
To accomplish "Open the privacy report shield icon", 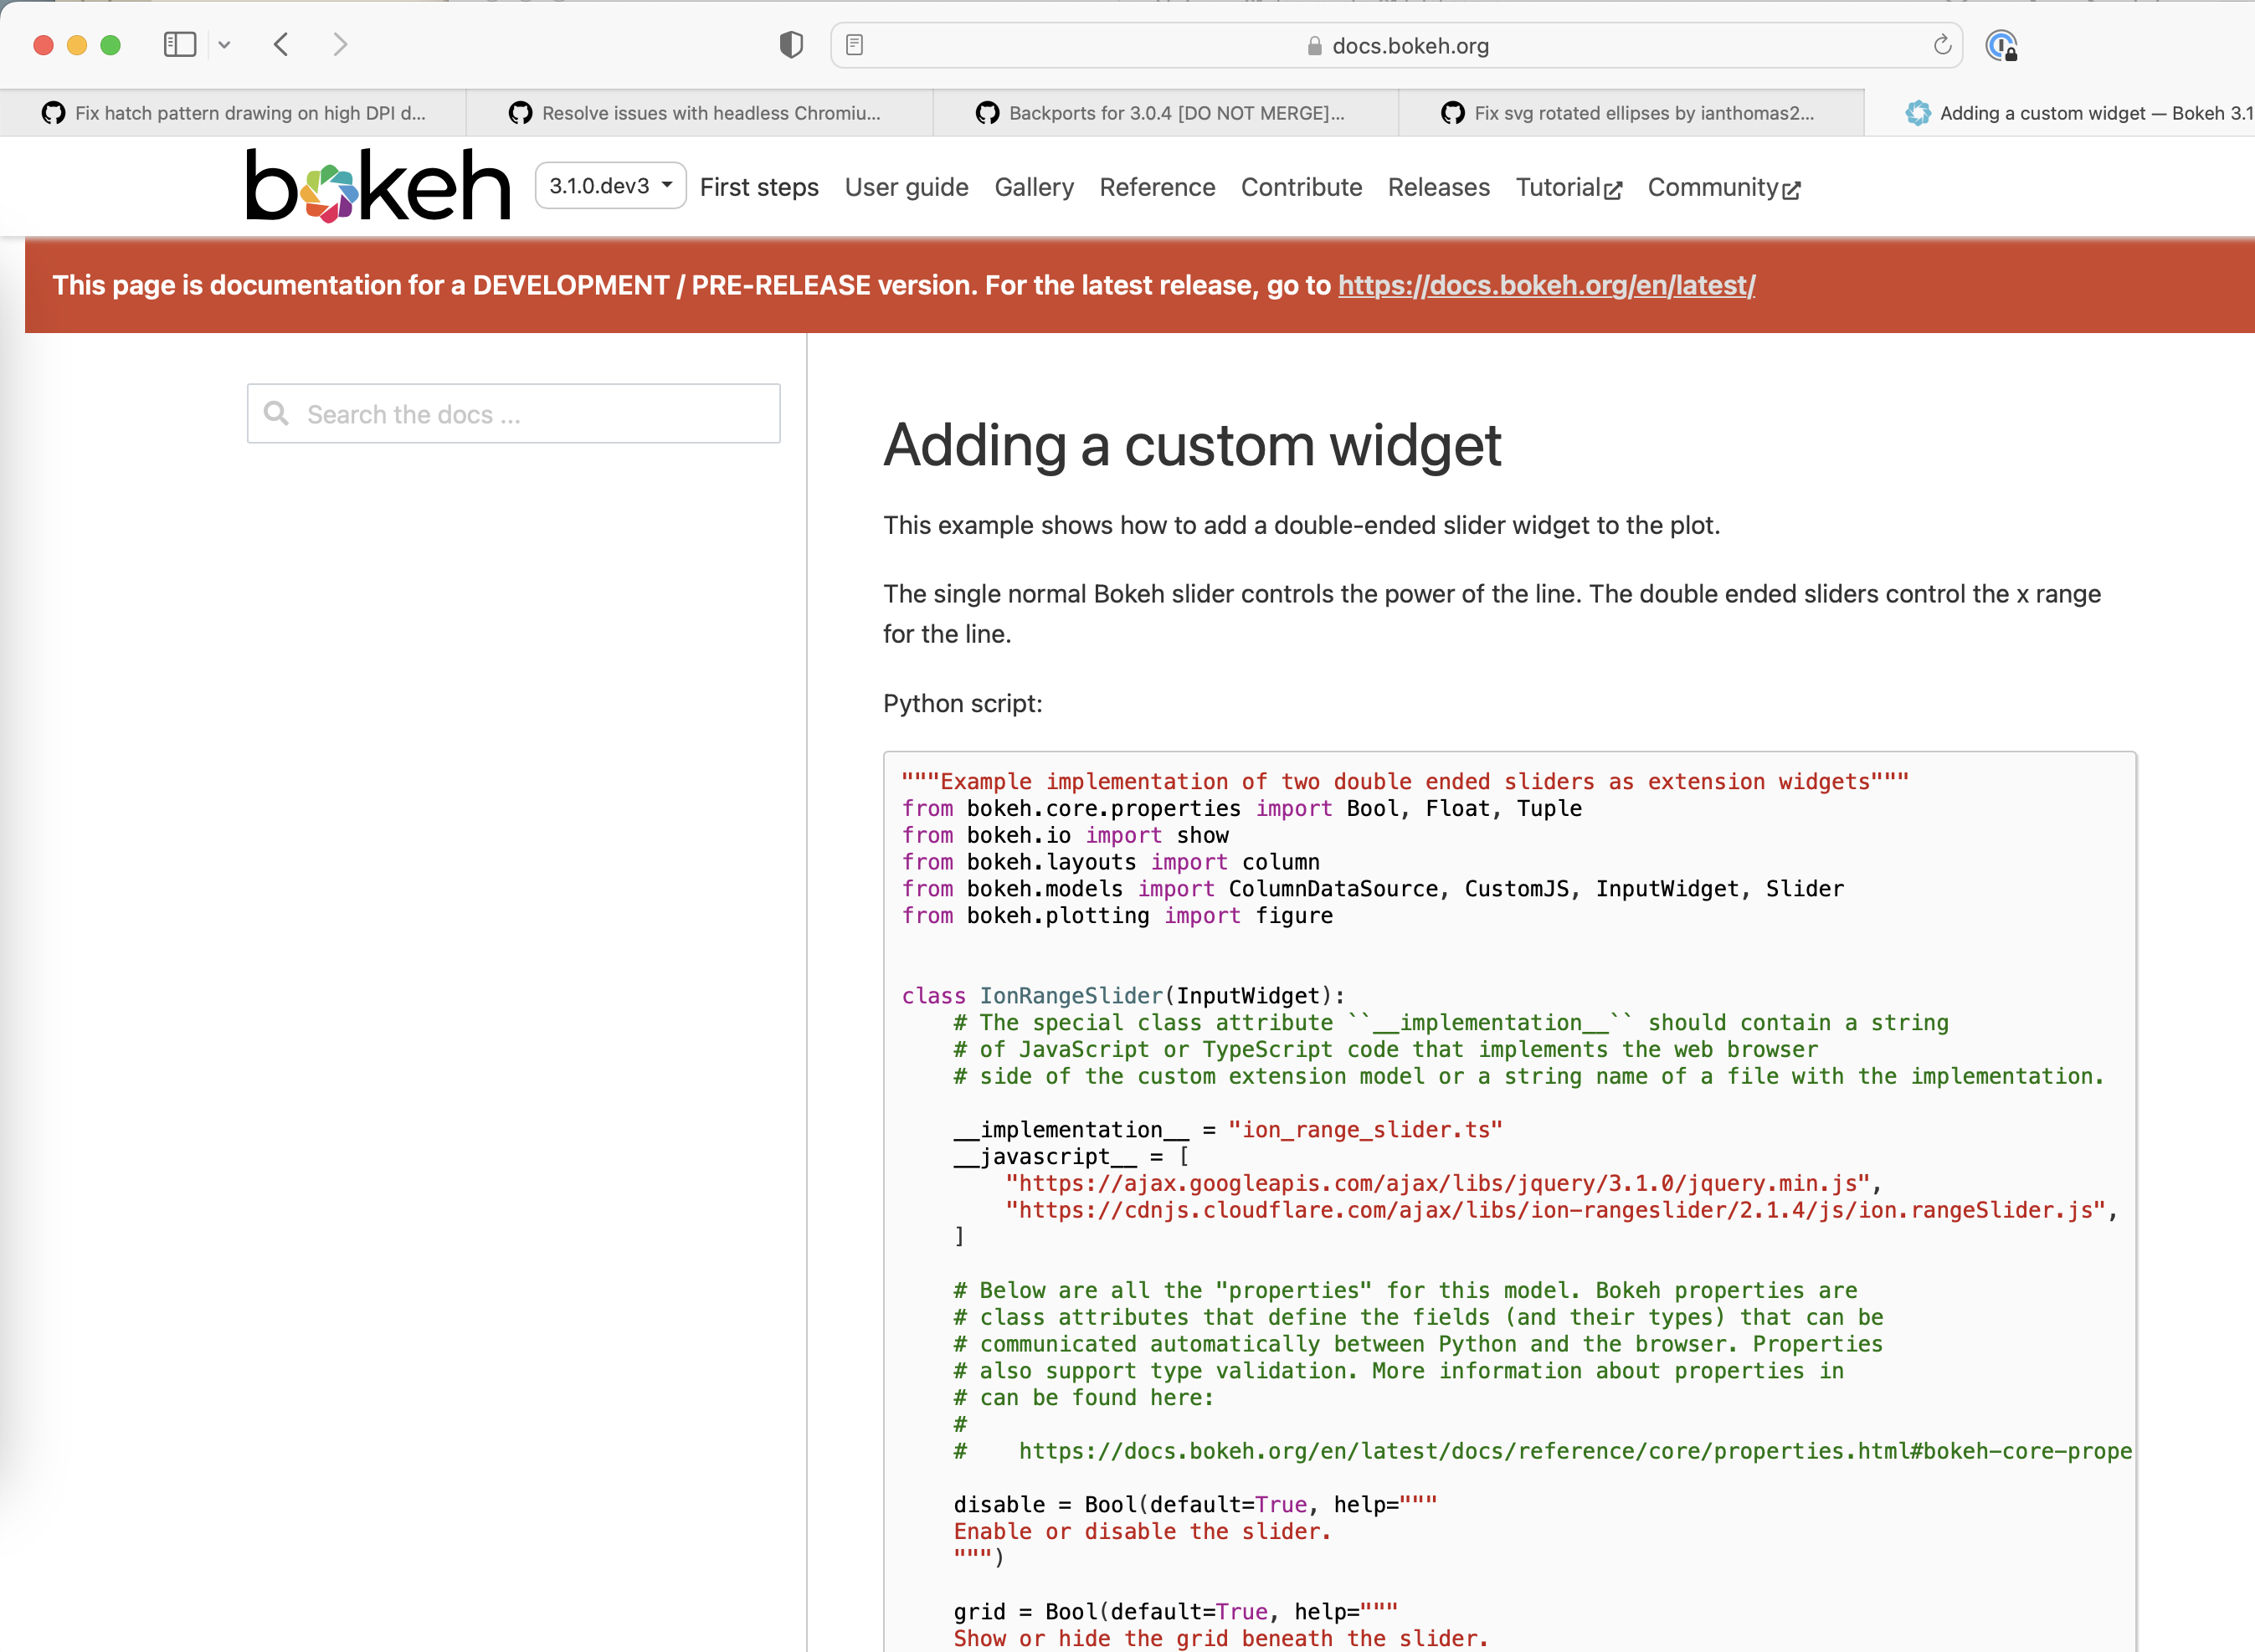I will (x=791, y=45).
